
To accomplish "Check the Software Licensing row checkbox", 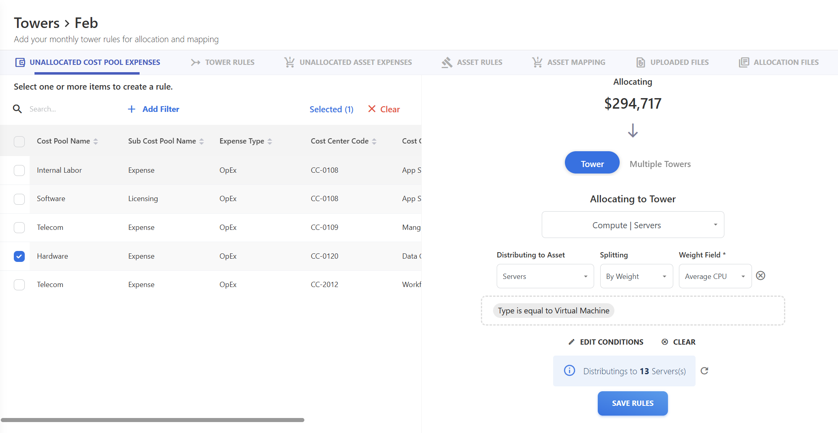I will click(x=19, y=199).
